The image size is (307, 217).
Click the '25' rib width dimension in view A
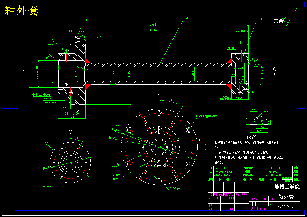tap(204, 152)
